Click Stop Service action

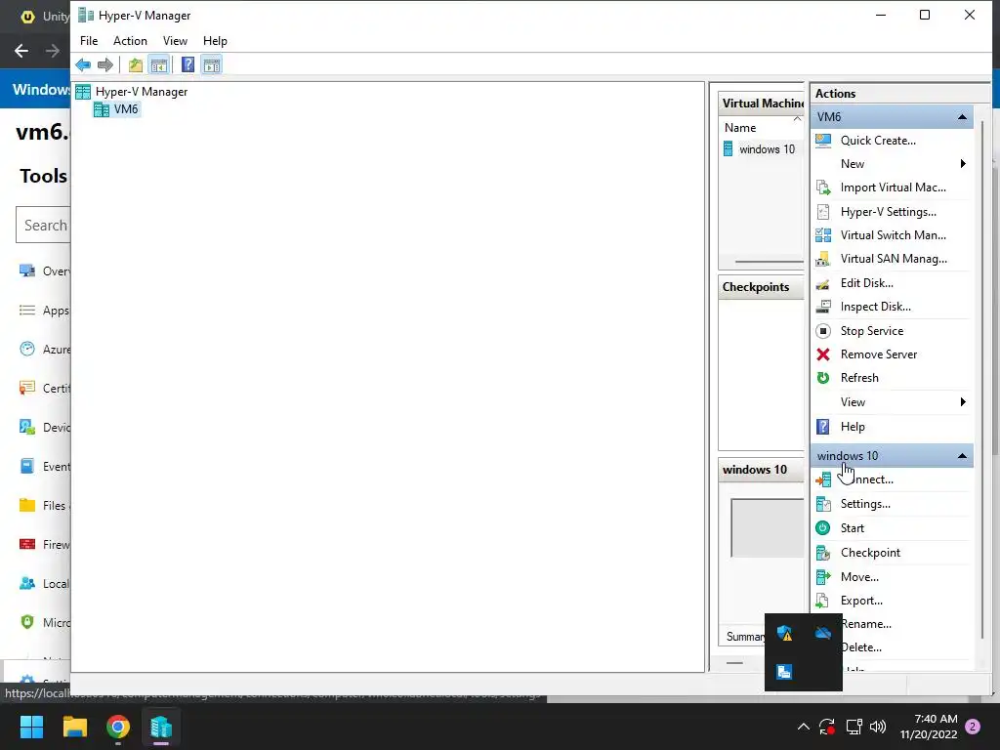click(871, 331)
